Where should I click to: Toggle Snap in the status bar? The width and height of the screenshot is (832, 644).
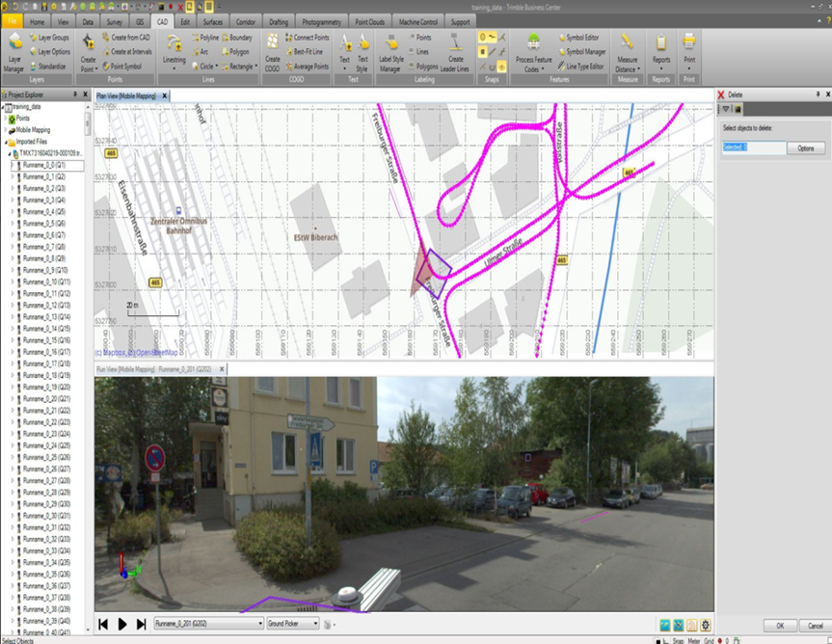point(679,639)
